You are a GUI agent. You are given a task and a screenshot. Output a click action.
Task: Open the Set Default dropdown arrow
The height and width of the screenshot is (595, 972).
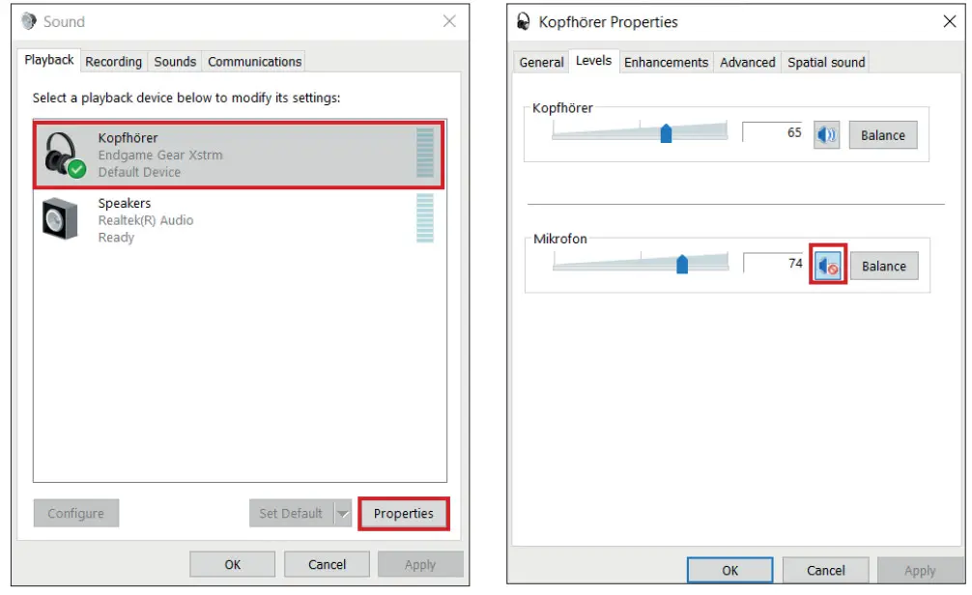coord(342,514)
